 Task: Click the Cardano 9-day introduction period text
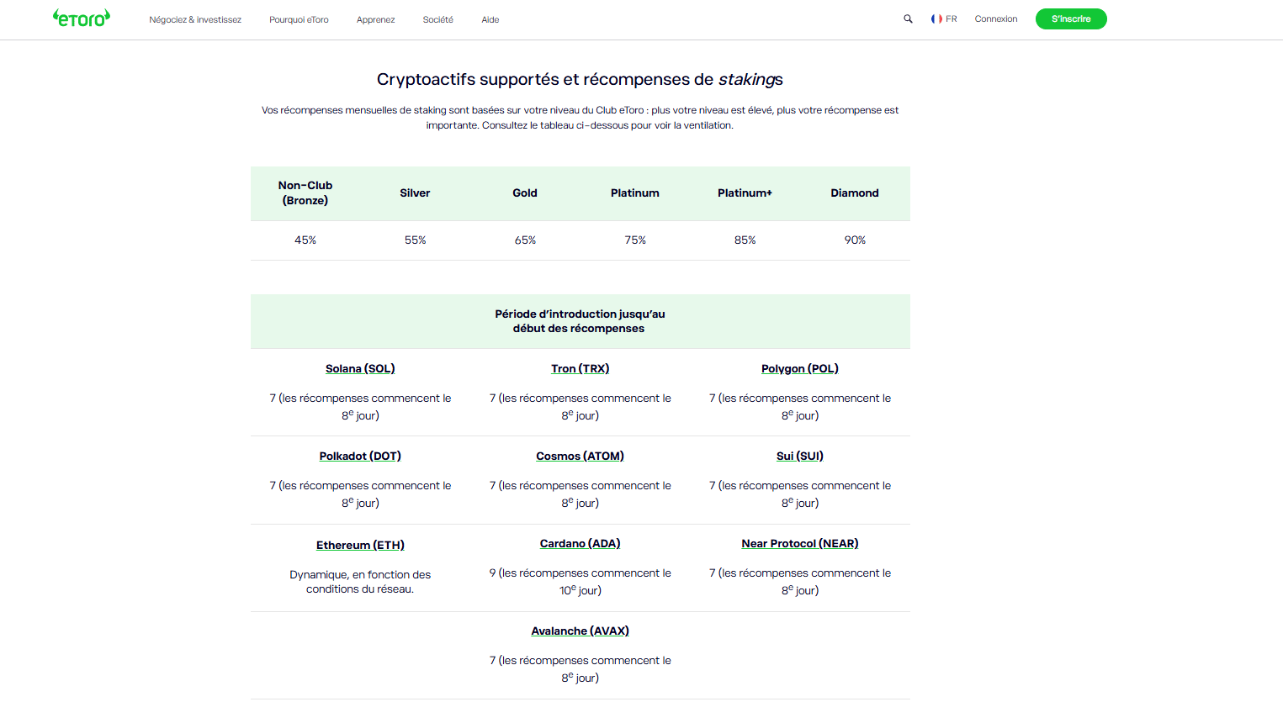pyautogui.click(x=581, y=582)
